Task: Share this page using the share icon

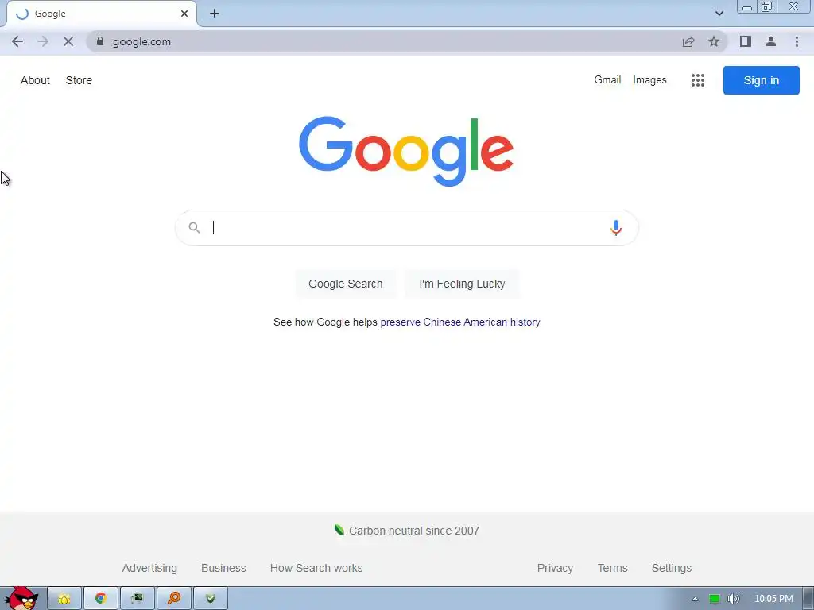Action: tap(688, 41)
